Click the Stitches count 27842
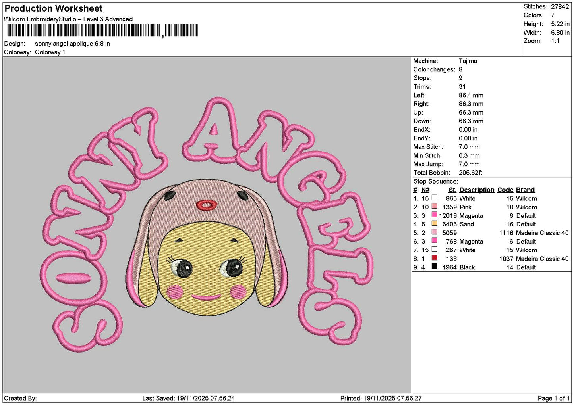 (x=560, y=6)
